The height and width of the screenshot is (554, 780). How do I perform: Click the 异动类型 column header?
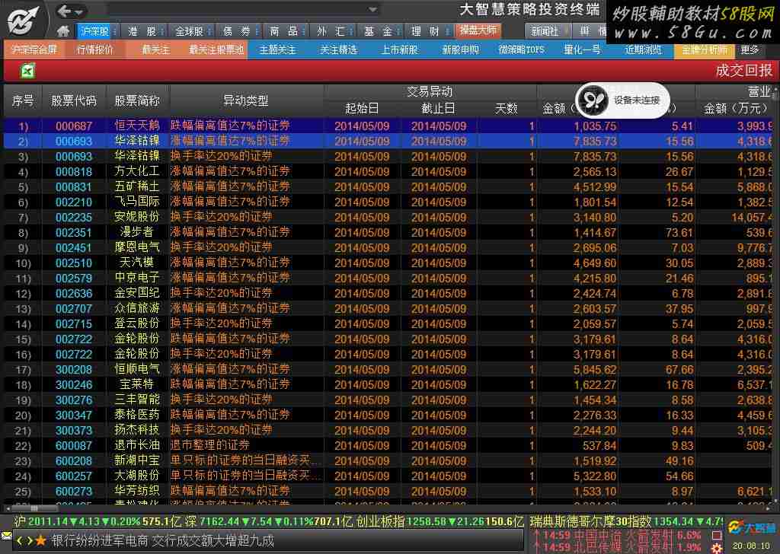pos(246,100)
